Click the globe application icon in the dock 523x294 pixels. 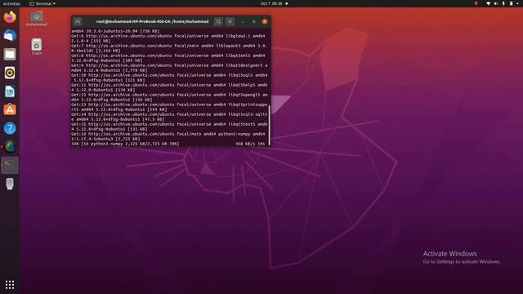10,147
